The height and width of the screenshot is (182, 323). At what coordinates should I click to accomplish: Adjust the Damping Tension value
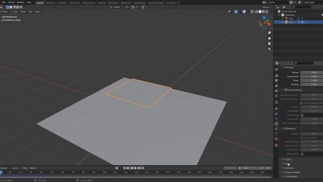[312, 73]
